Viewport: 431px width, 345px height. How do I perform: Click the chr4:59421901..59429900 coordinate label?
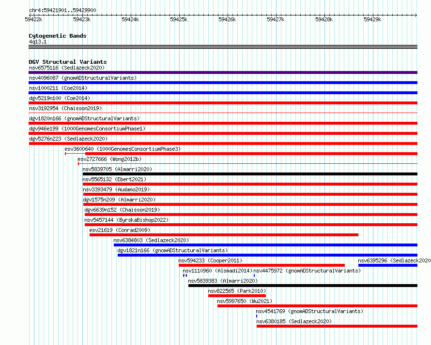(62, 10)
